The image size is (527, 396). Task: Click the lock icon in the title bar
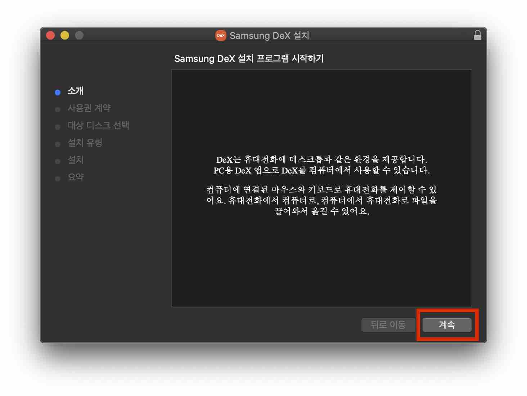[x=477, y=35]
